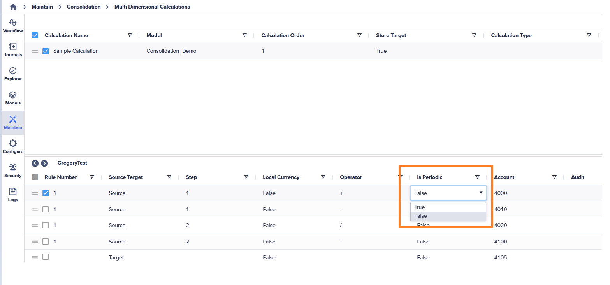
Task: Open the Journals section
Action: [x=13, y=50]
